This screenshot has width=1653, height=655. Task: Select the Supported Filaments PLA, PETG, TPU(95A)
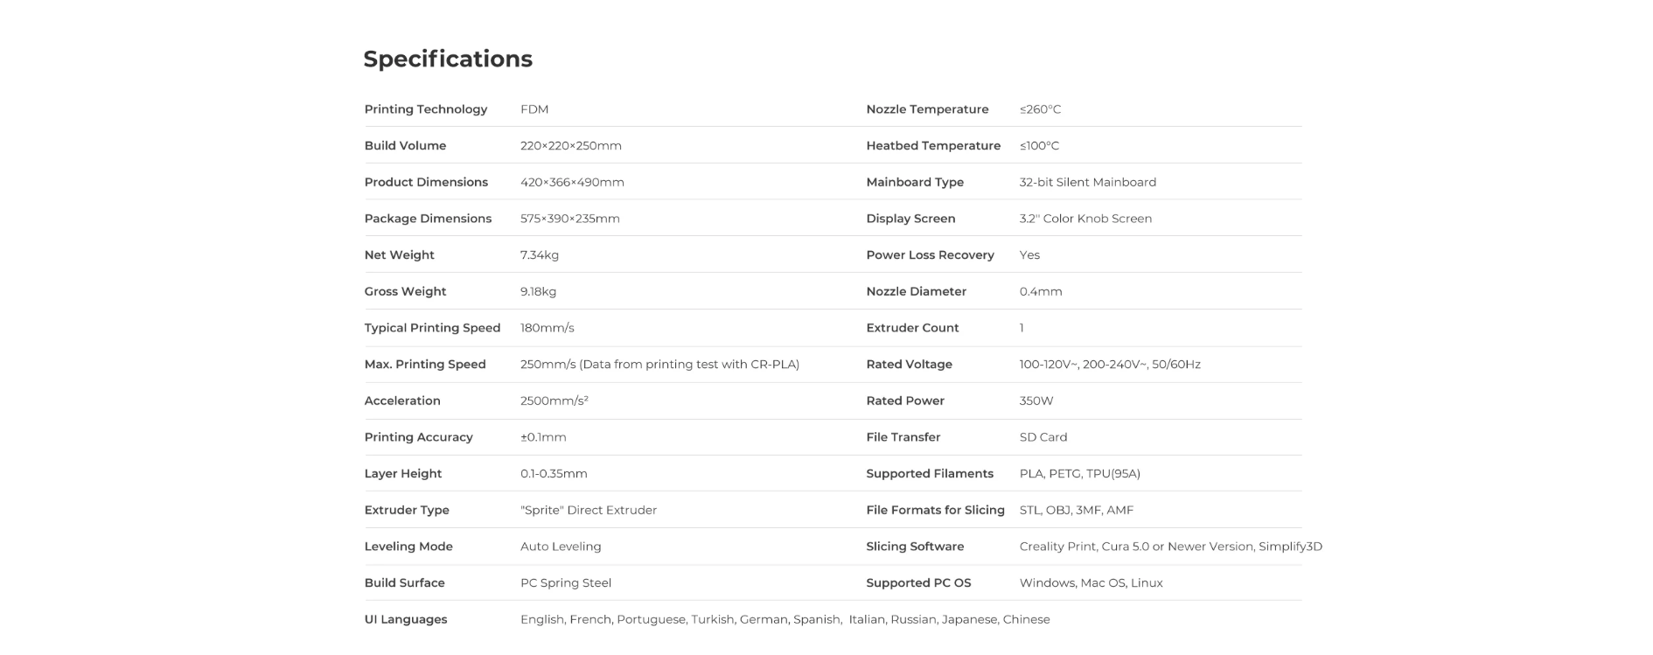click(x=1080, y=474)
